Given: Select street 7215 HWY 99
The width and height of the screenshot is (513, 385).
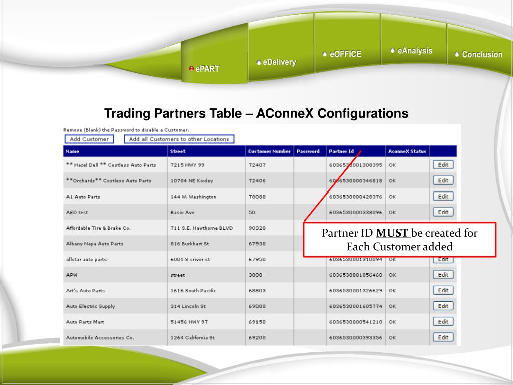Looking at the screenshot, I should tap(187, 165).
